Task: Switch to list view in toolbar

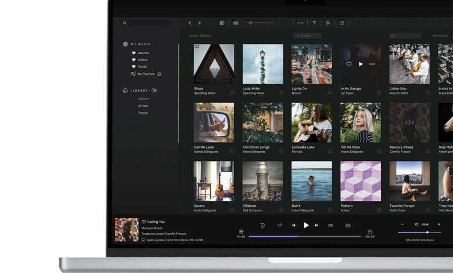Action: click(236, 23)
